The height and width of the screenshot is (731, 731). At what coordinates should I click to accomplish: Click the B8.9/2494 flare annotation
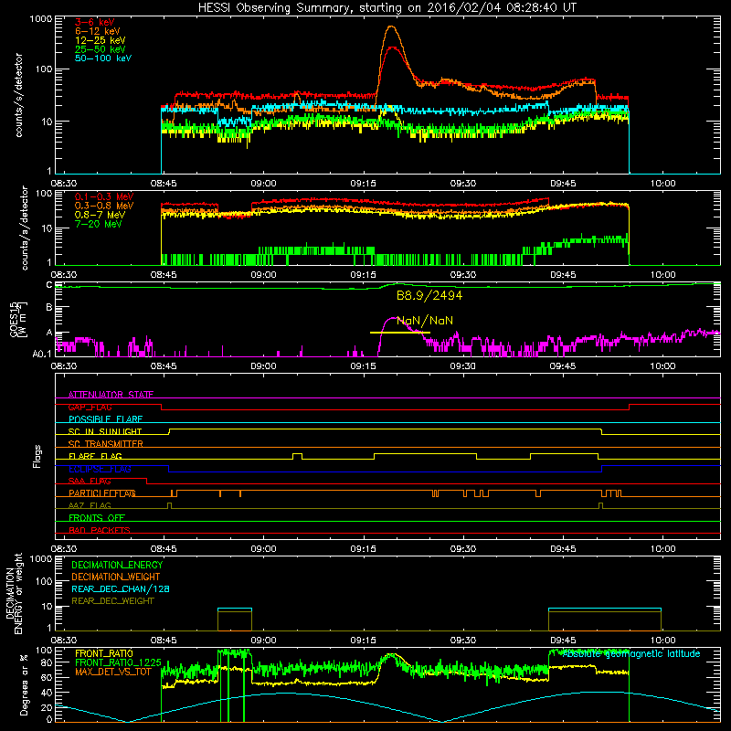tap(429, 295)
